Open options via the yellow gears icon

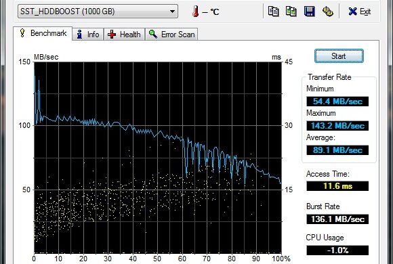click(x=327, y=12)
